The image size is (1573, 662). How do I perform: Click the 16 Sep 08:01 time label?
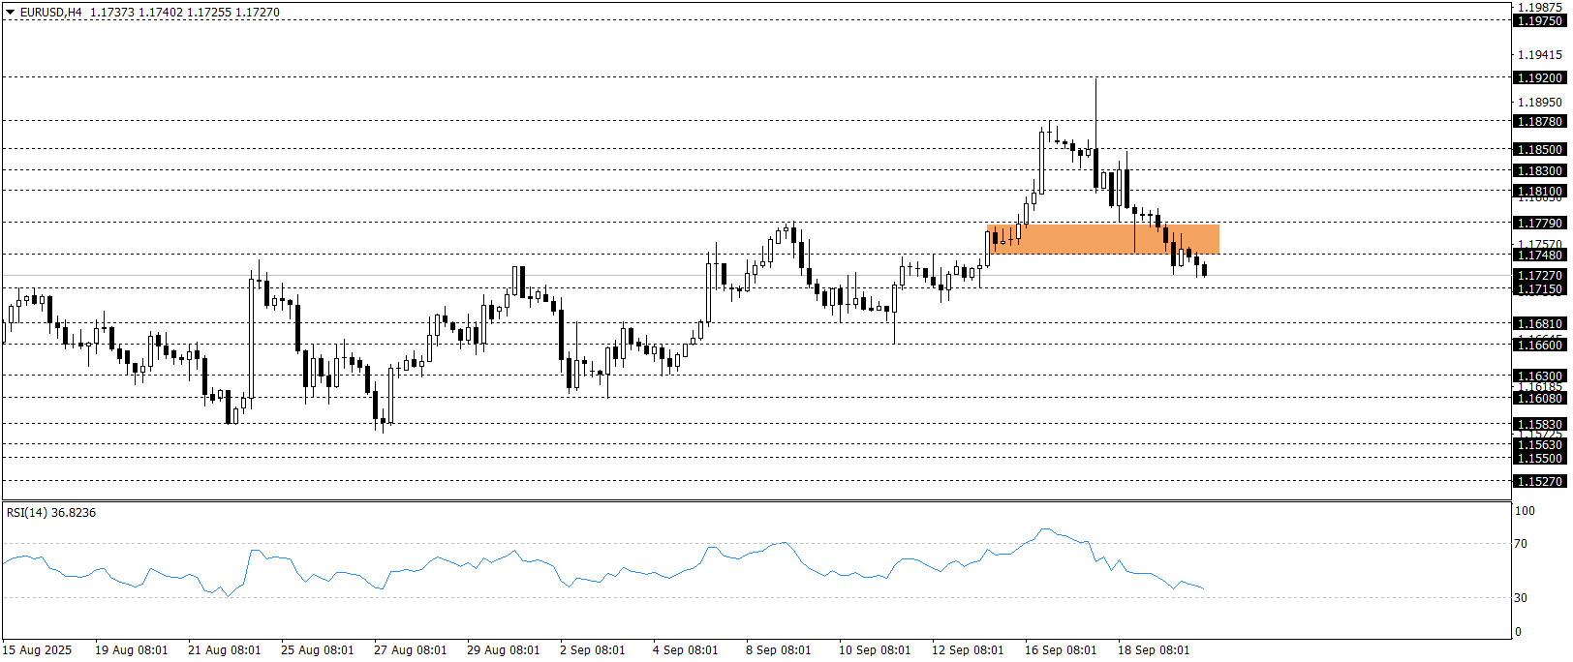[1061, 649]
